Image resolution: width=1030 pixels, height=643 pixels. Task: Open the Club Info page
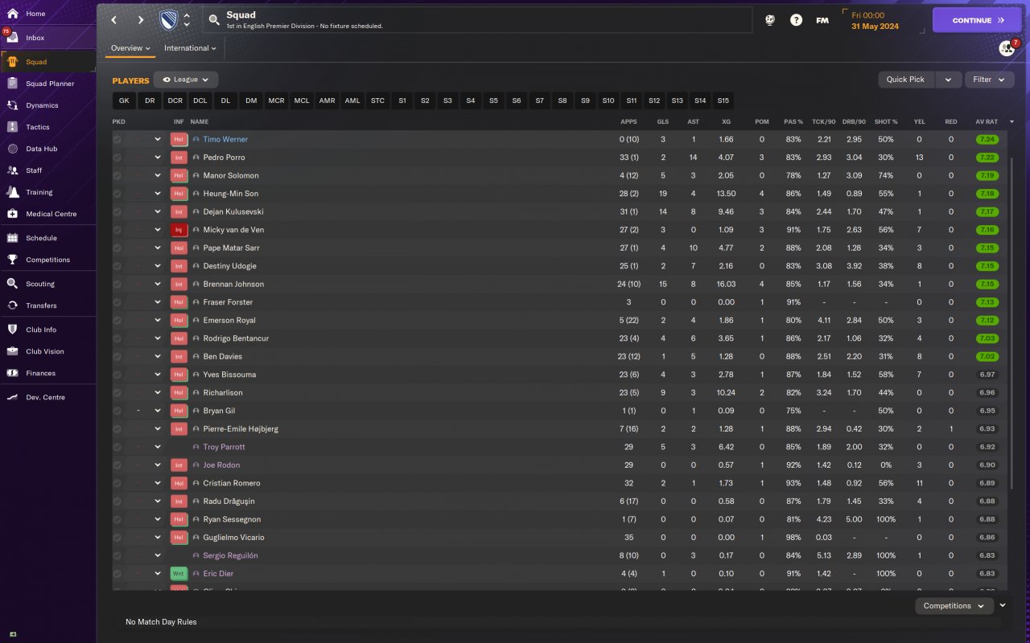(x=48, y=330)
